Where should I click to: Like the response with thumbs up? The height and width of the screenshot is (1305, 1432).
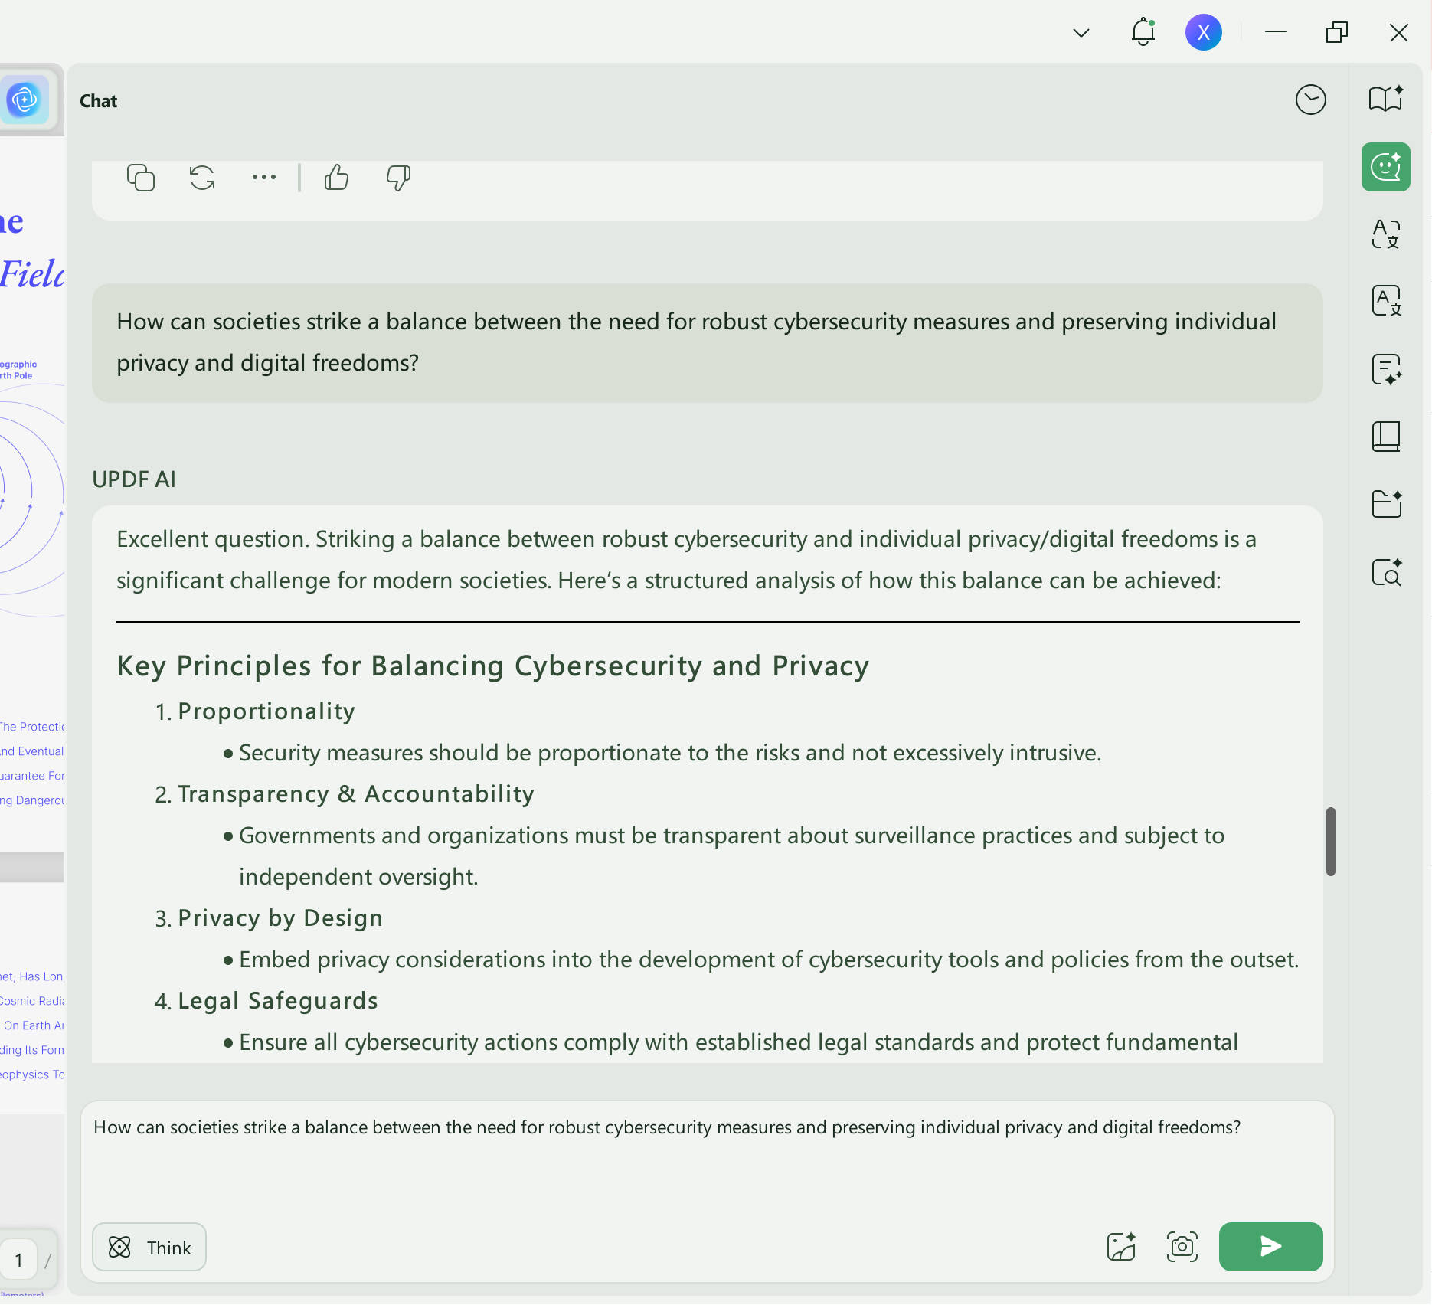coord(336,178)
